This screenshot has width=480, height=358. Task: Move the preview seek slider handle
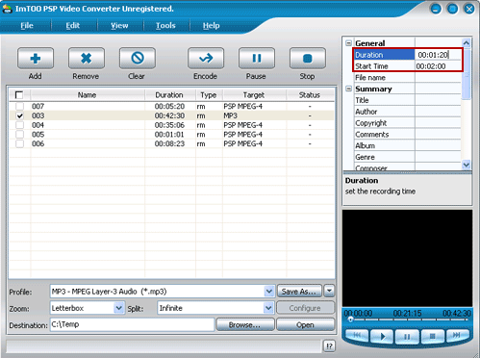[350, 320]
